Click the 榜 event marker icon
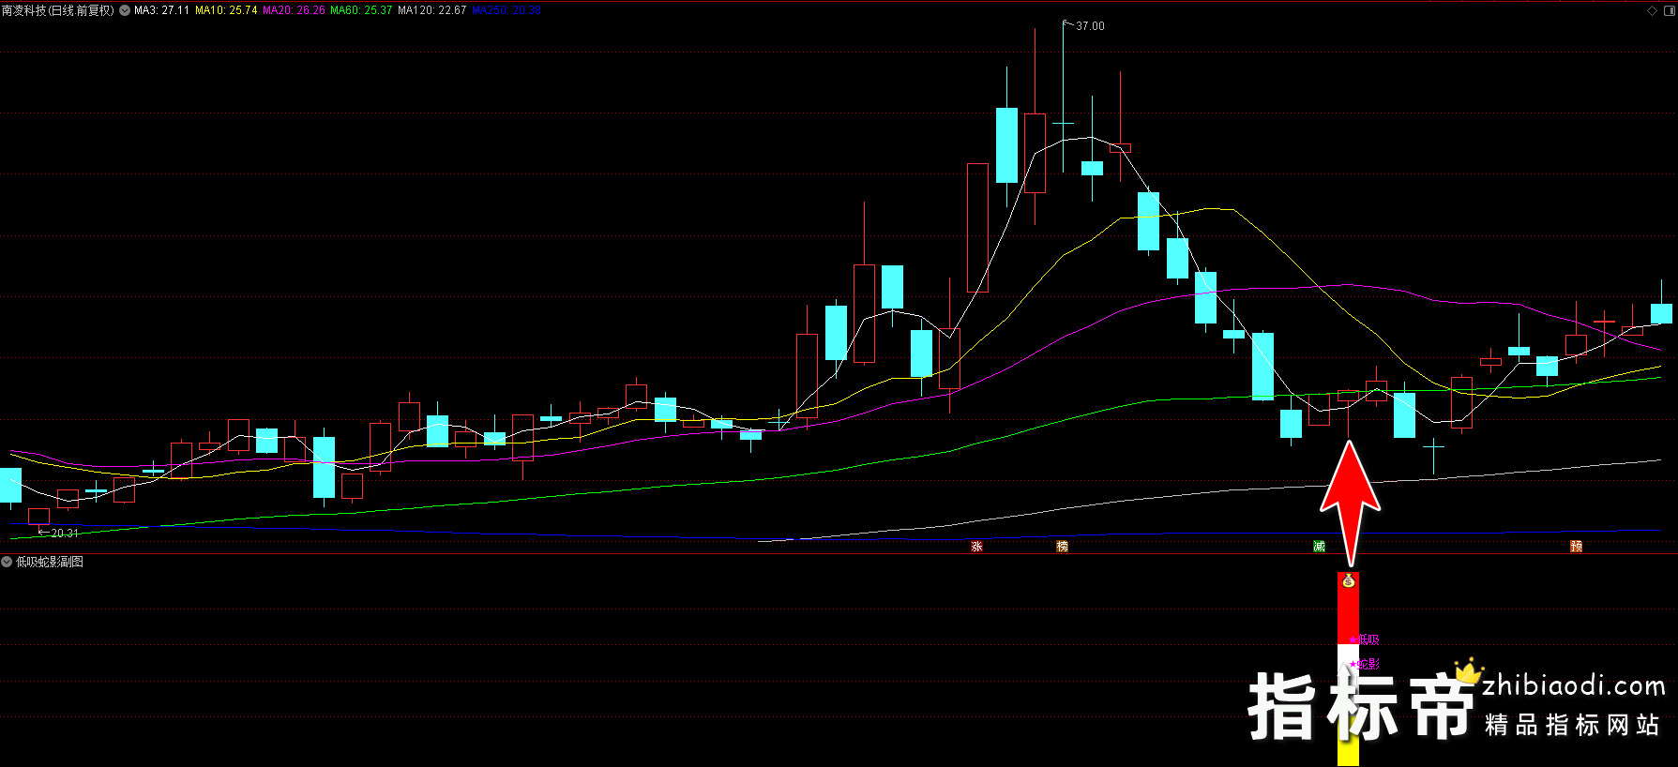 [1062, 546]
